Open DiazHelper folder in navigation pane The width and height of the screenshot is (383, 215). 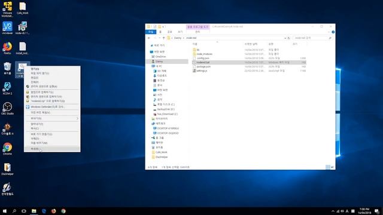162,157
